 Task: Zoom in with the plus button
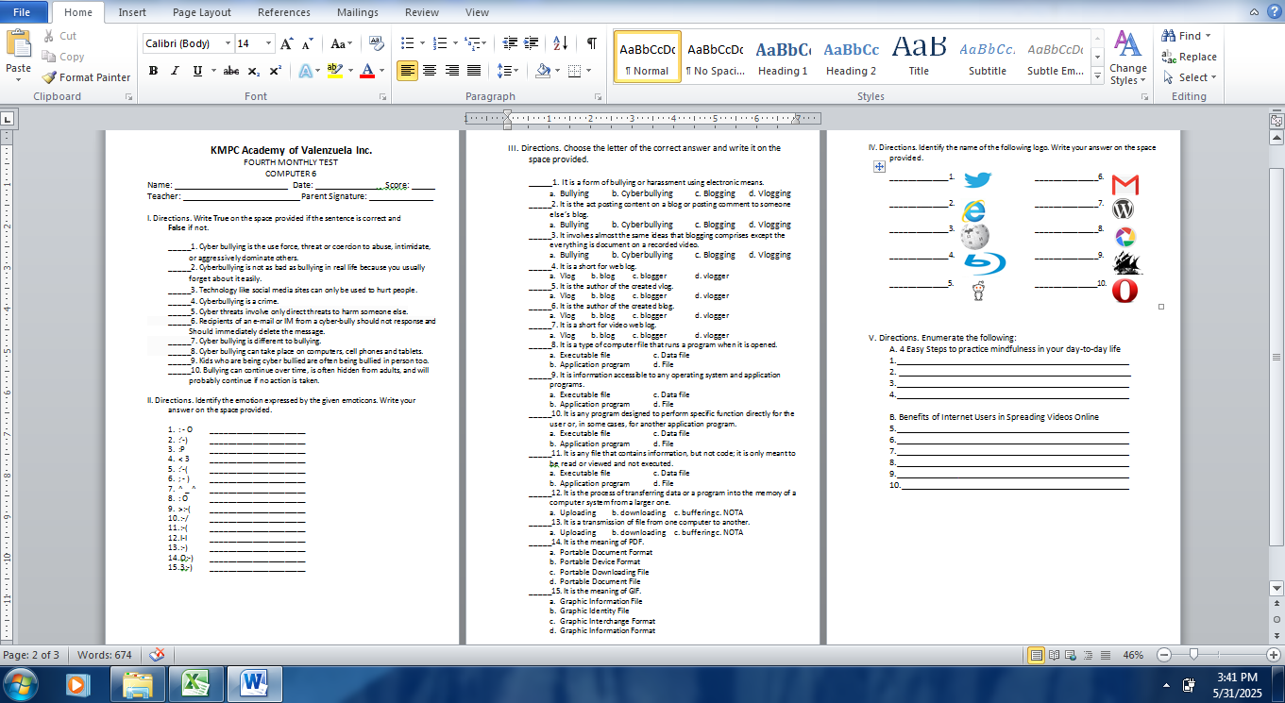[1274, 655]
